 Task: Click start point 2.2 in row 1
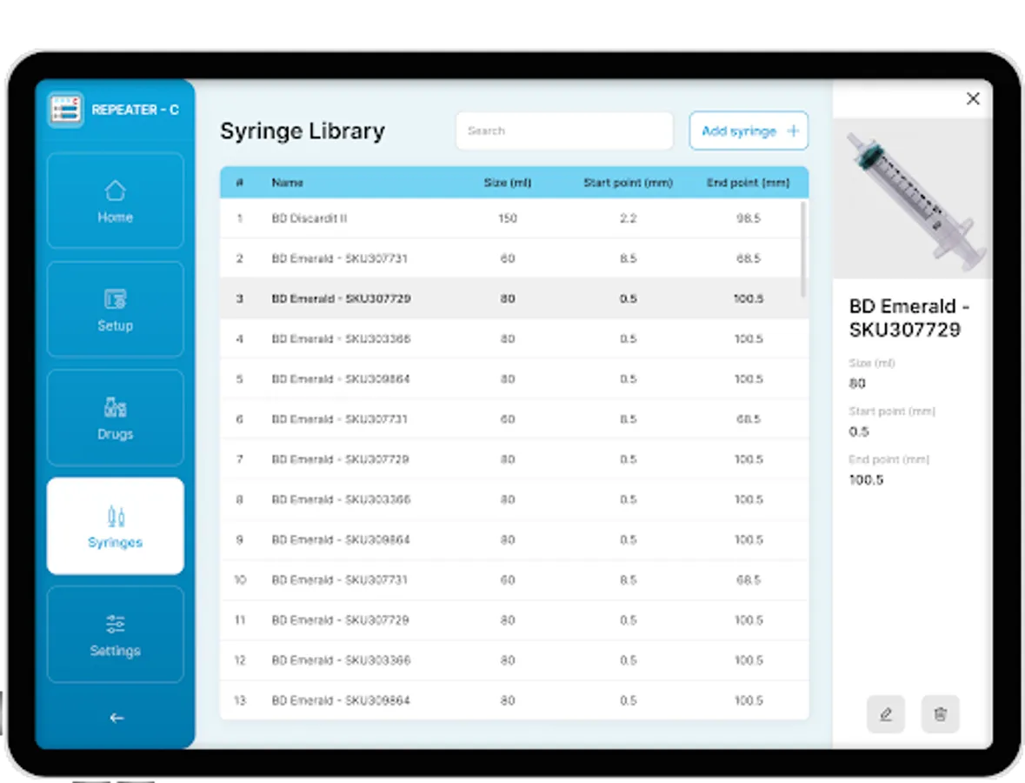click(x=628, y=218)
